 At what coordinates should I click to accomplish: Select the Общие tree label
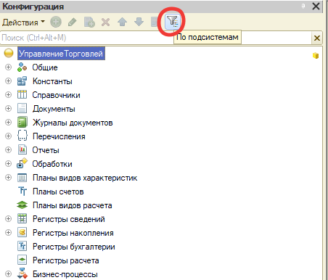[x=45, y=67]
